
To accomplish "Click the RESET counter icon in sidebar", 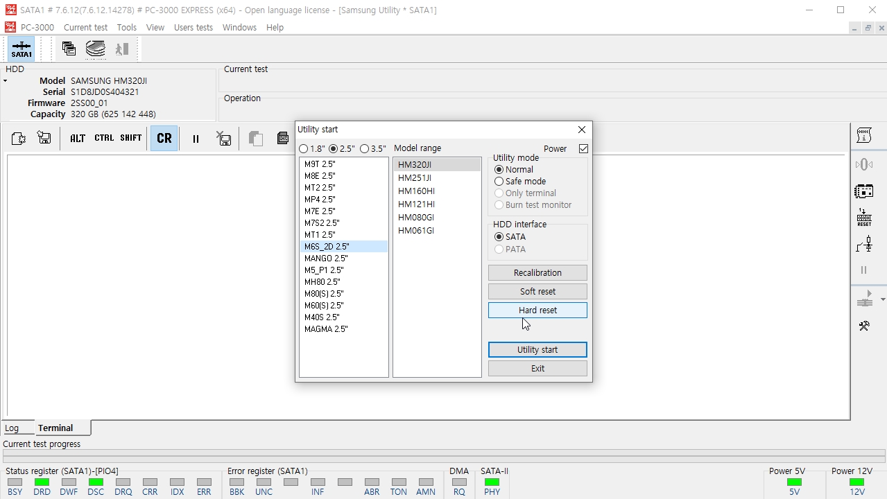I will click(864, 218).
